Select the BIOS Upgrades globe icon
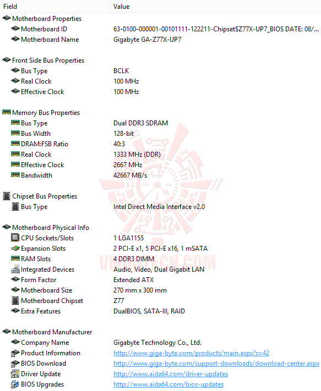321x391 pixels. pyautogui.click(x=15, y=384)
